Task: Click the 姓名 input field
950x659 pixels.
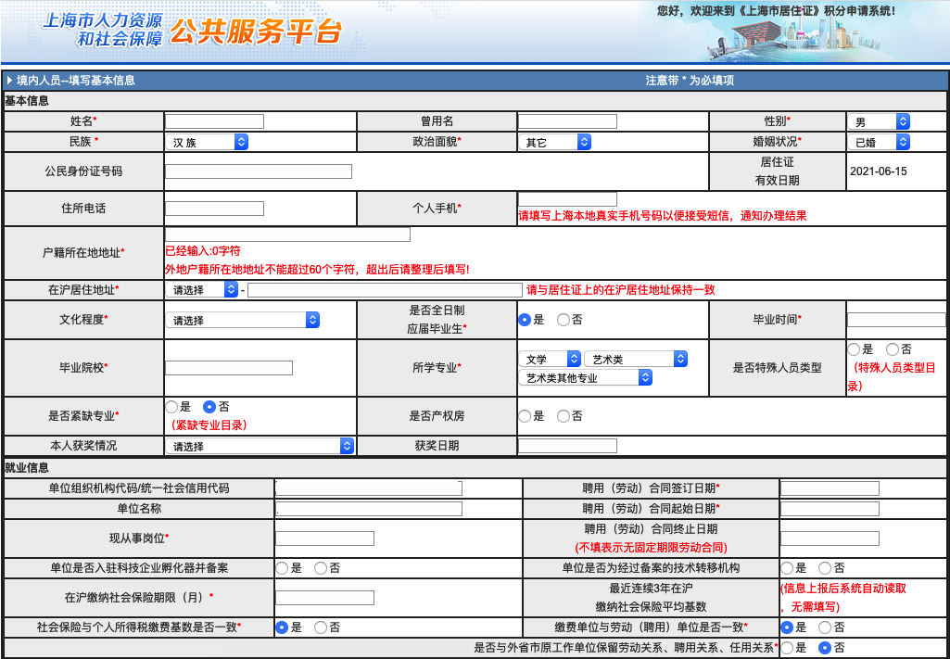Action: tap(214, 121)
